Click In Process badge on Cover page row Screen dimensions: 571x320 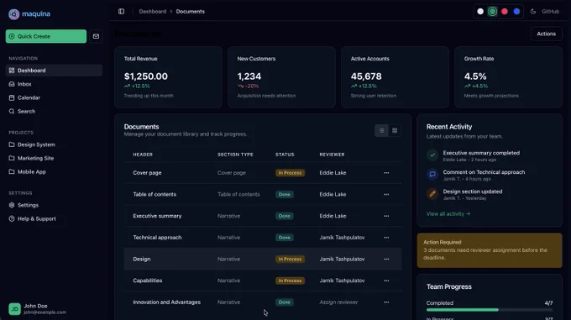290,173
